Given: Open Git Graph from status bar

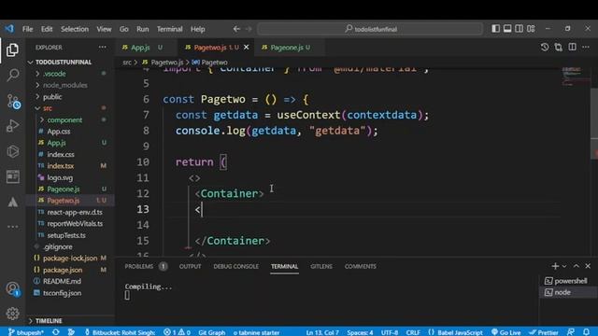Looking at the screenshot, I should click(212, 332).
